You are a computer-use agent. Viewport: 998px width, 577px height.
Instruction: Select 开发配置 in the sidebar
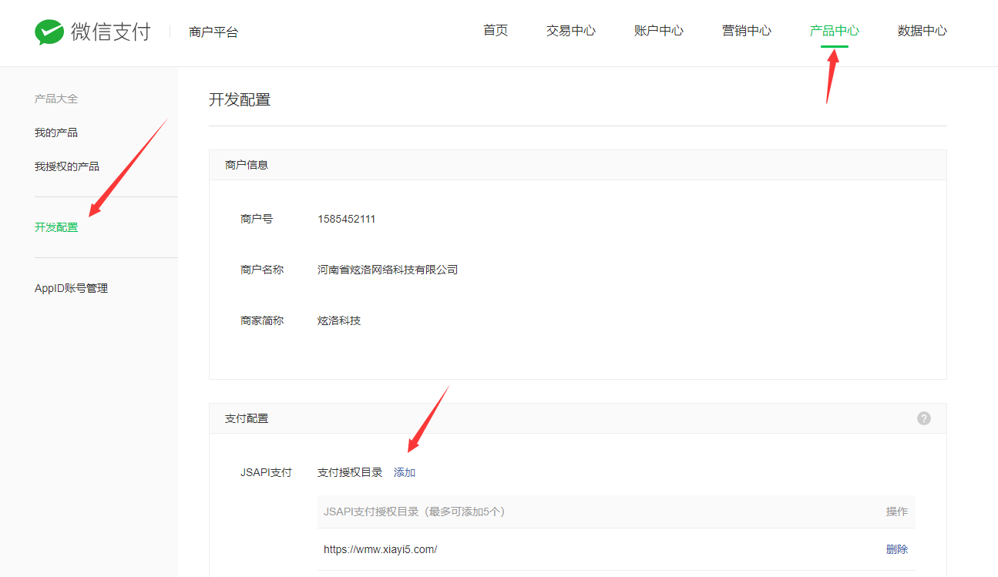coord(56,227)
